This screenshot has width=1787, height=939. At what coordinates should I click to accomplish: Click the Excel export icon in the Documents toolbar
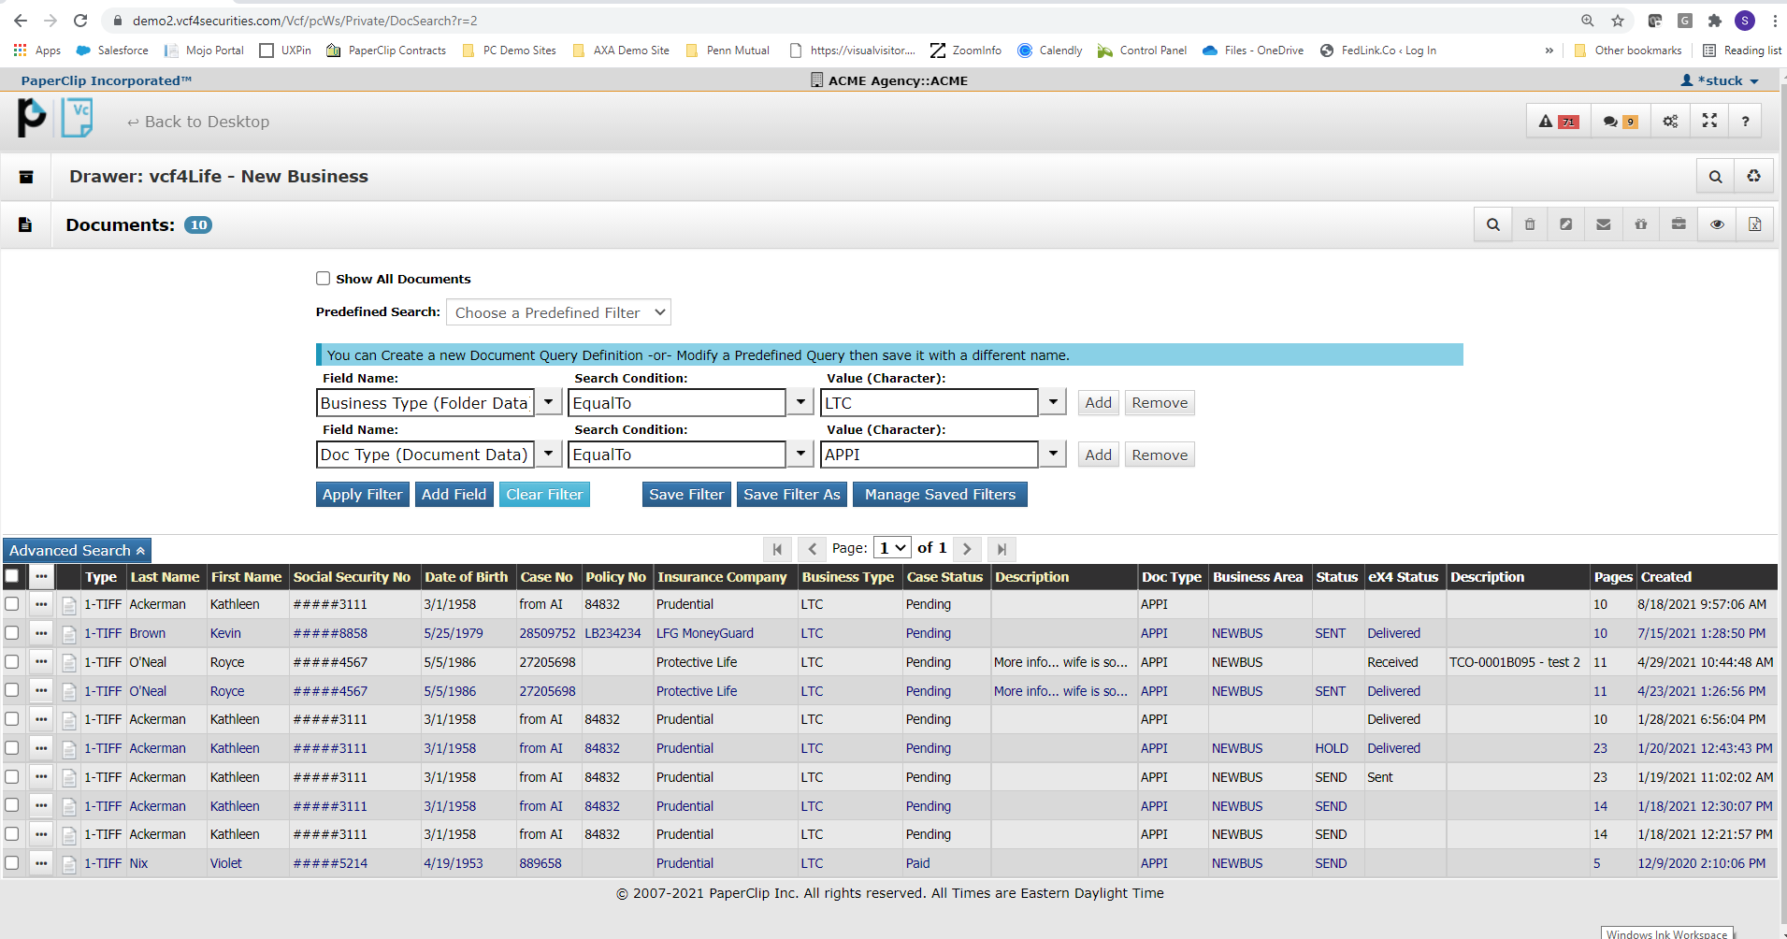click(x=1754, y=225)
